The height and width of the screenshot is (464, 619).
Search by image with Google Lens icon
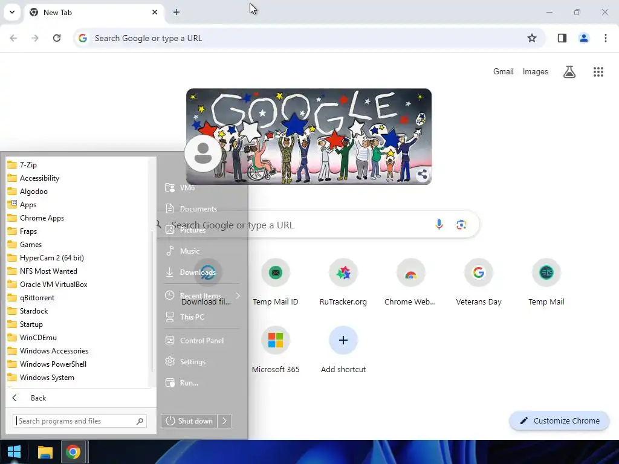click(x=461, y=225)
